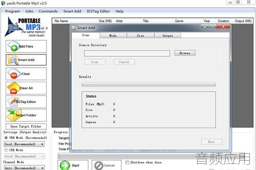Viewport: 256px width, 170px height.
Task: Click the grey Cancel circle icon
Action: click(x=99, y=166)
